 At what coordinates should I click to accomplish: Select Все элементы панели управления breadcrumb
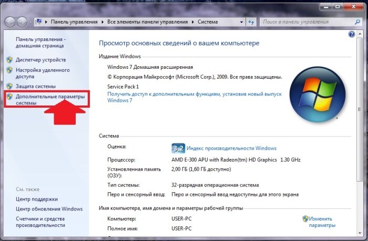pyautogui.click(x=148, y=22)
